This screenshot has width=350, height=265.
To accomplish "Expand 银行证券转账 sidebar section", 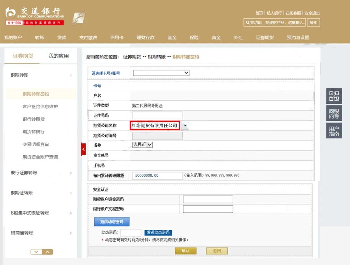I will pos(41,173).
